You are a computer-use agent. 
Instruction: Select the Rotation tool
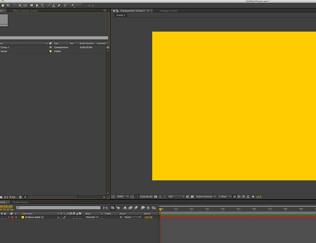(x=15, y=6)
